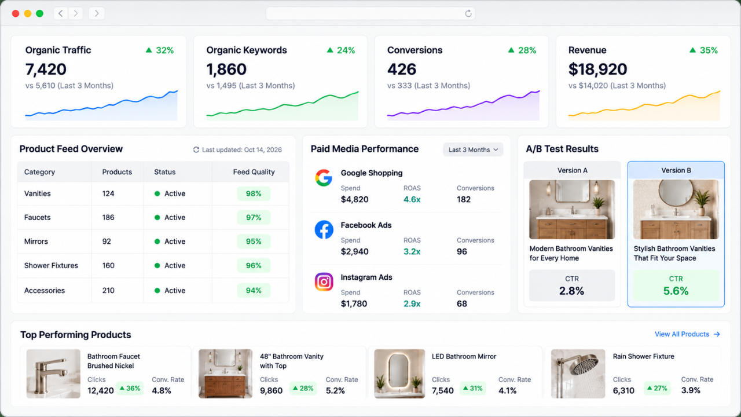Click the Conversions sparkline chart

[x=463, y=105]
